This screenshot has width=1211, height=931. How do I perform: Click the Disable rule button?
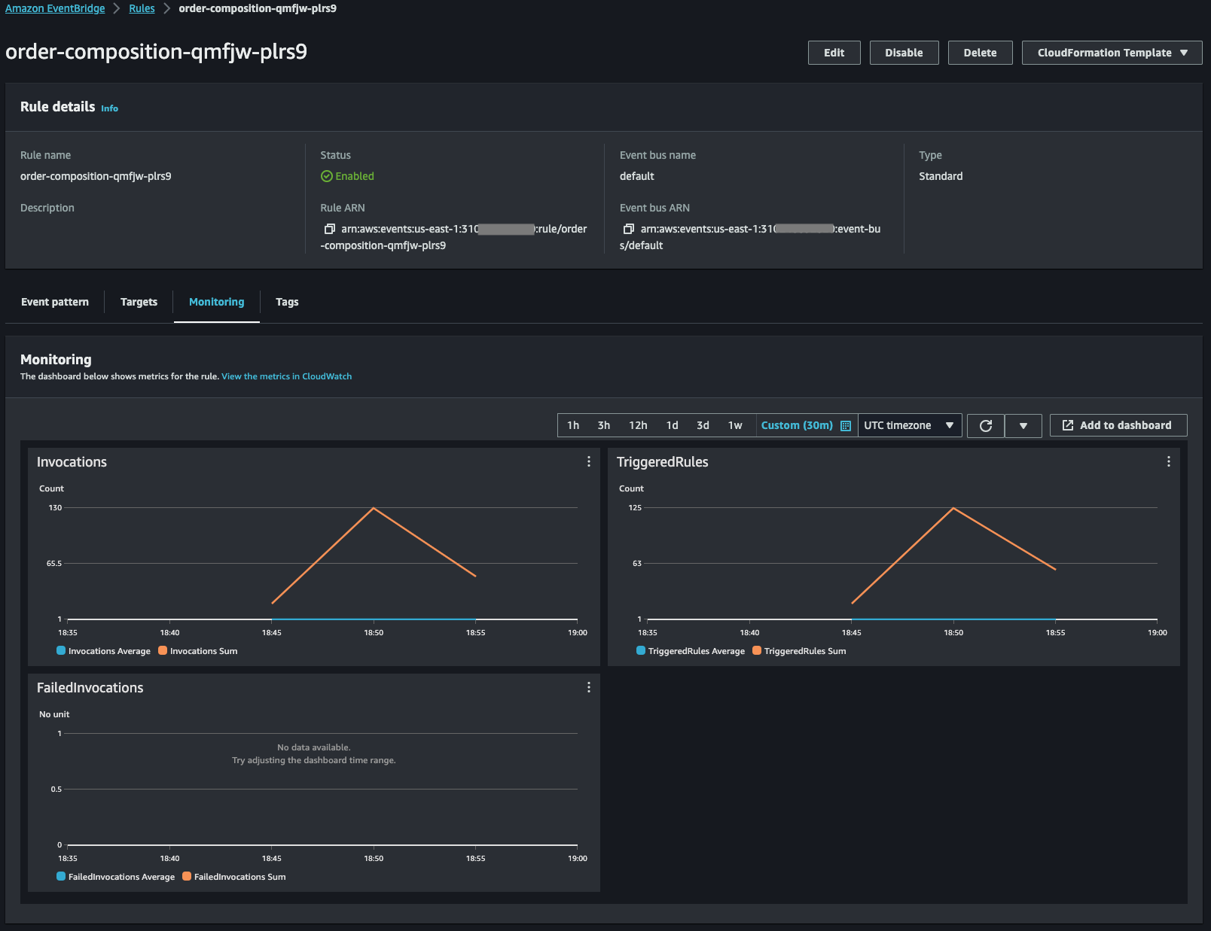tap(904, 53)
